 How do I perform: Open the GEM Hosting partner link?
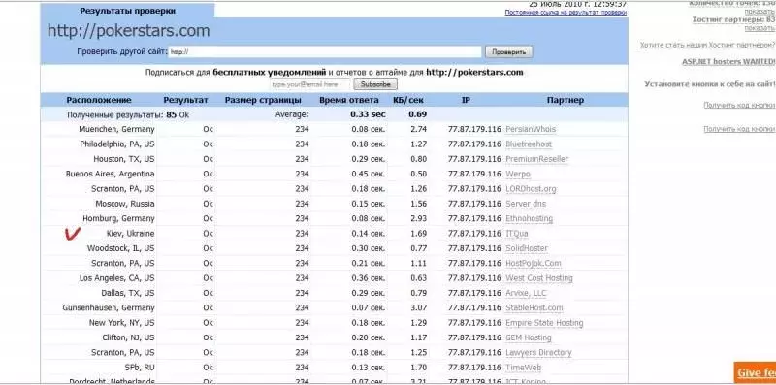click(528, 338)
